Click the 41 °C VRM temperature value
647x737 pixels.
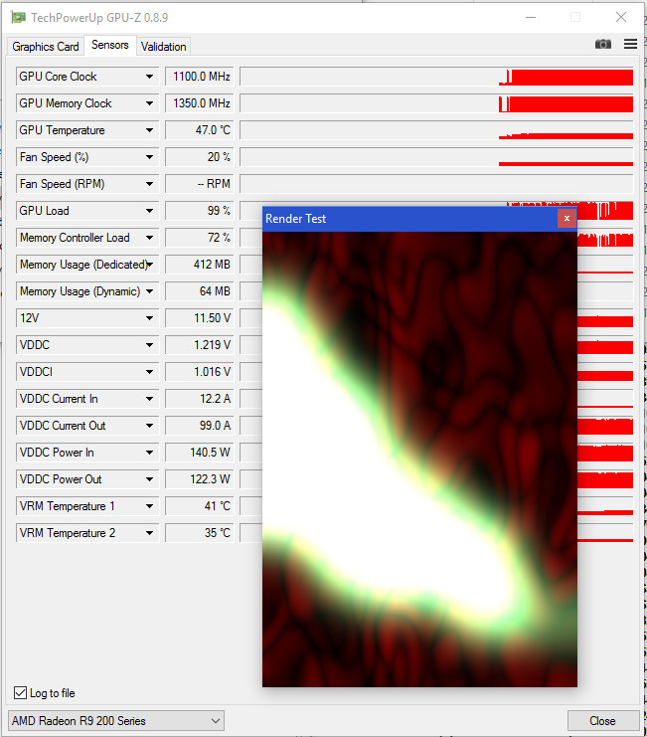(200, 505)
